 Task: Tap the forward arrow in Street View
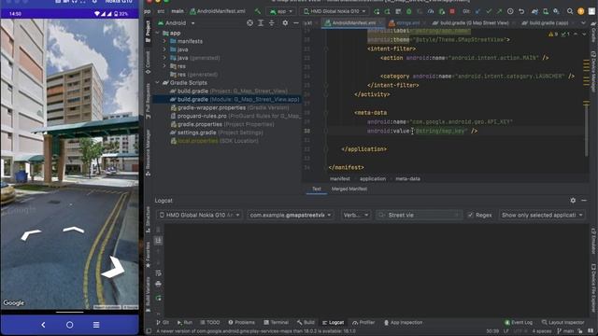[x=73, y=229]
